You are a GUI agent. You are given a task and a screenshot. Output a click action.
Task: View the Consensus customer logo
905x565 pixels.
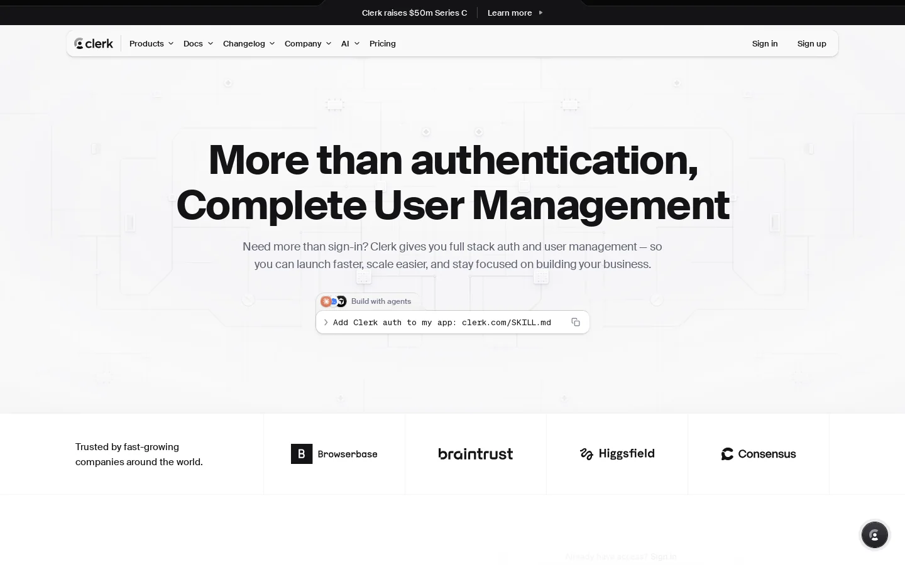(759, 454)
